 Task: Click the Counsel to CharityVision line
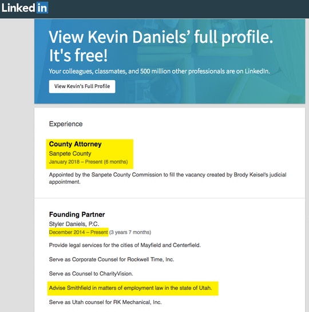[x=91, y=274]
